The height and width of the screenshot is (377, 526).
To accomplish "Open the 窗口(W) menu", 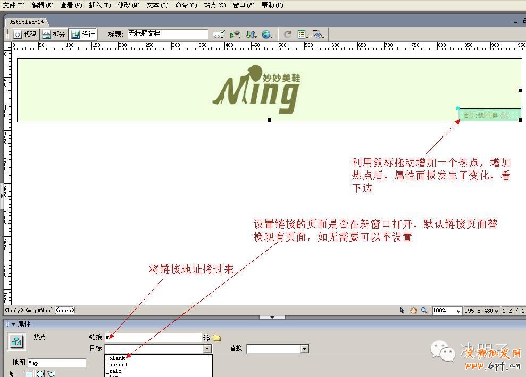I will [244, 5].
